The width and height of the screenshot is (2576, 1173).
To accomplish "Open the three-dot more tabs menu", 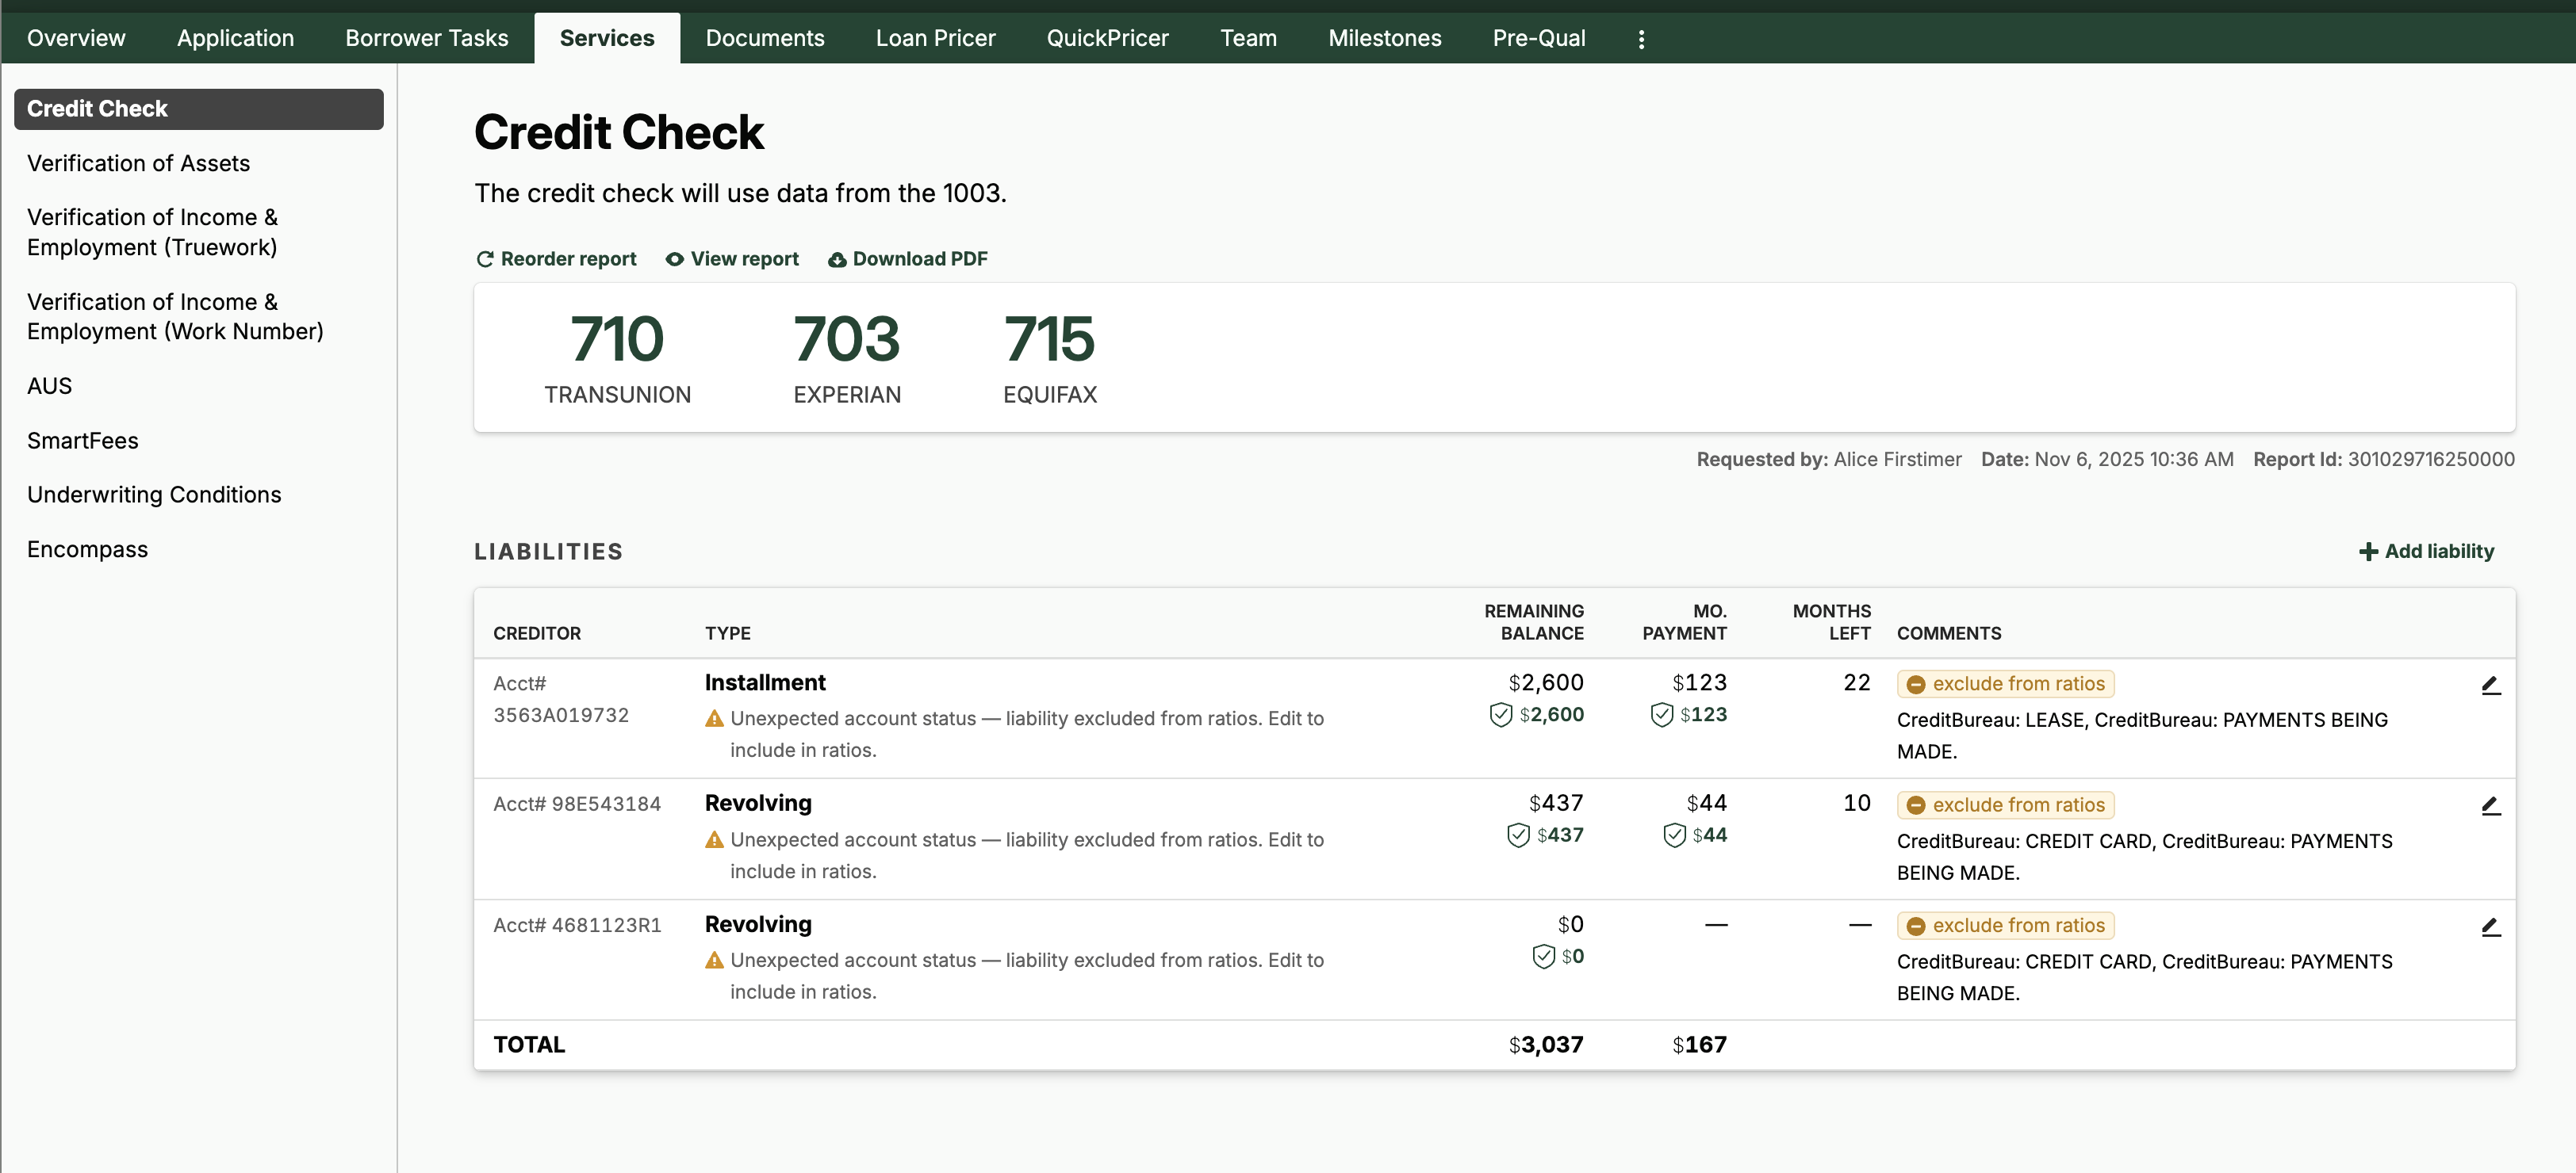I will (x=1641, y=39).
